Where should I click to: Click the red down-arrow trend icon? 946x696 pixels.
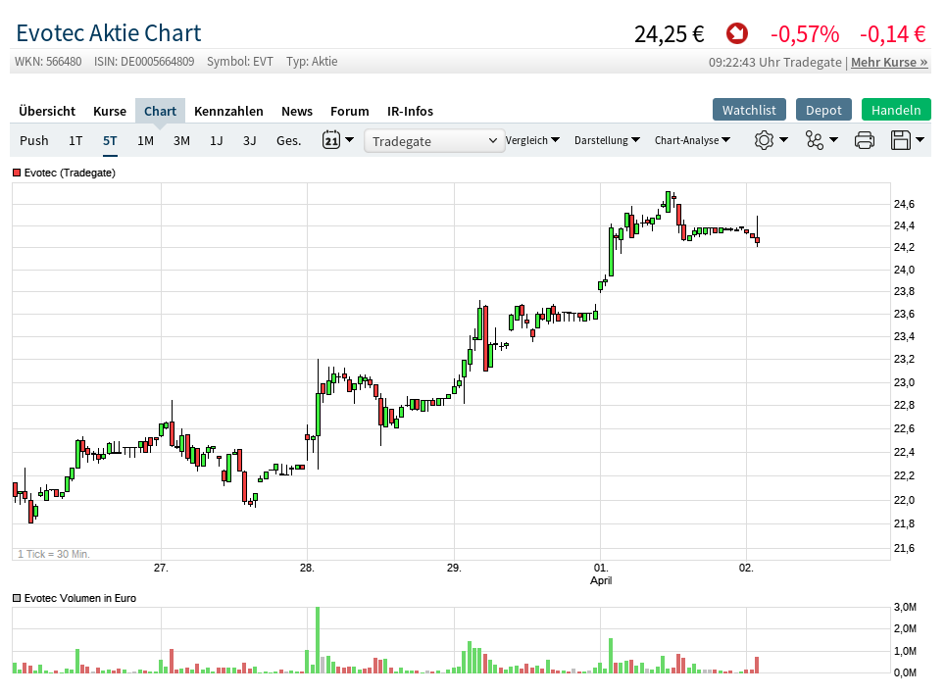(736, 34)
